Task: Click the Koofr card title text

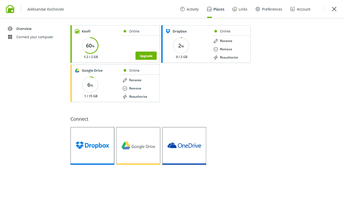Action: click(x=86, y=31)
